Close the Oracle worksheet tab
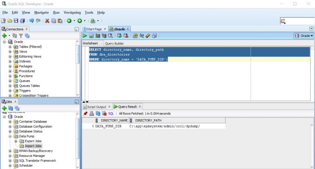Image resolution: width=315 pixels, height=169 pixels. pos(128,29)
